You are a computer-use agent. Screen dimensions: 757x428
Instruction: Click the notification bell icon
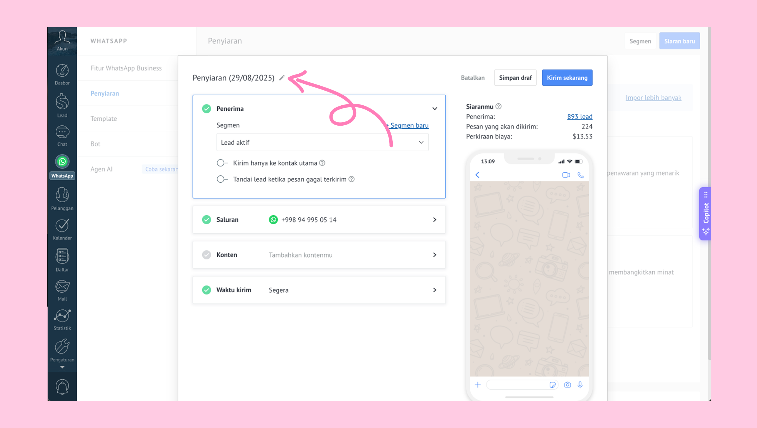click(x=62, y=386)
